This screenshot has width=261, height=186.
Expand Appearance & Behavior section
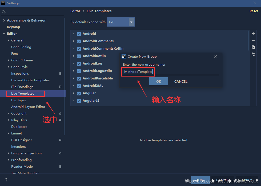[x=4, y=20]
